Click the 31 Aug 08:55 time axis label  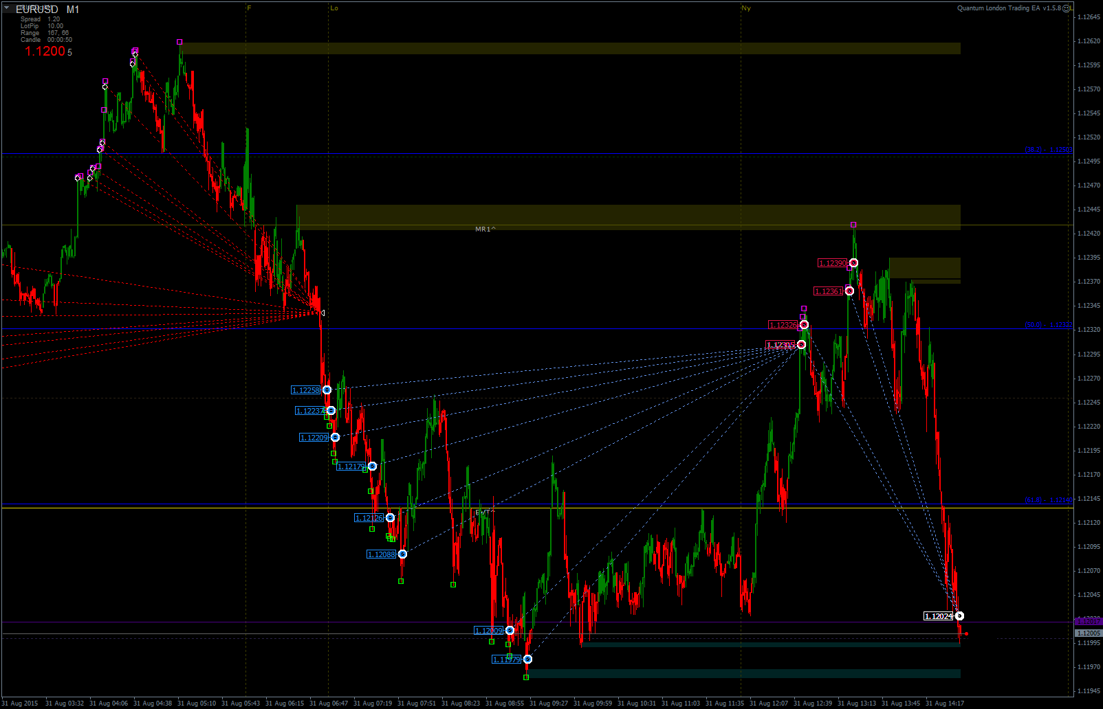point(505,704)
